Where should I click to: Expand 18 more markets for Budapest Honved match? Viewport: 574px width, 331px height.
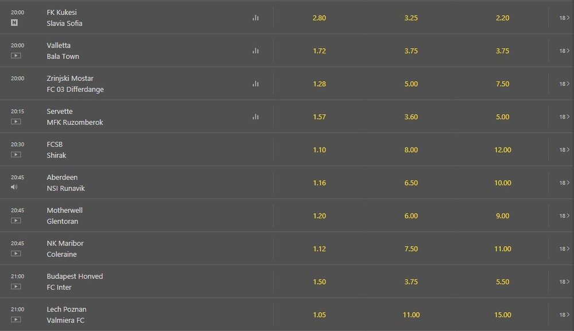tap(564, 282)
